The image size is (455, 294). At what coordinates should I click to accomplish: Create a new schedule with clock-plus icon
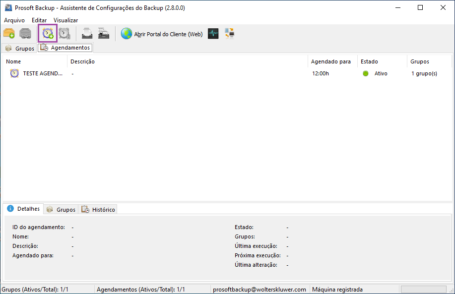click(x=48, y=34)
